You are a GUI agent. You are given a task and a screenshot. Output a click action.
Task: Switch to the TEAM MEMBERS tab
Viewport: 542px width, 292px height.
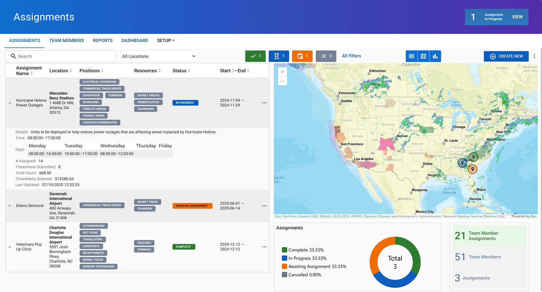(67, 40)
